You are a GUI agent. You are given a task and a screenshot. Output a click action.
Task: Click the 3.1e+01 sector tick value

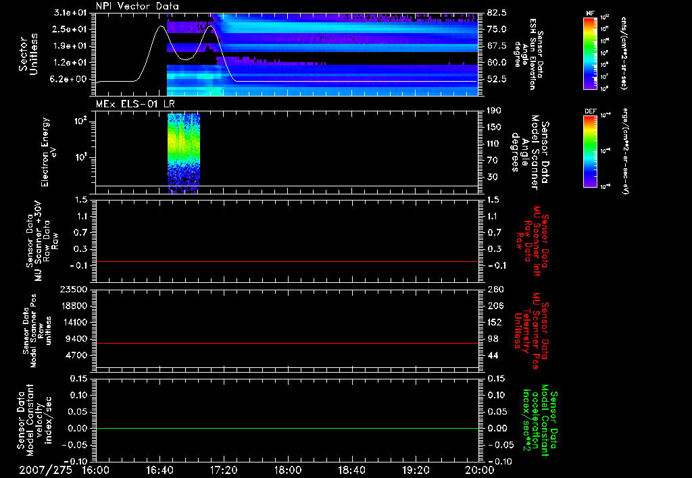(x=70, y=13)
